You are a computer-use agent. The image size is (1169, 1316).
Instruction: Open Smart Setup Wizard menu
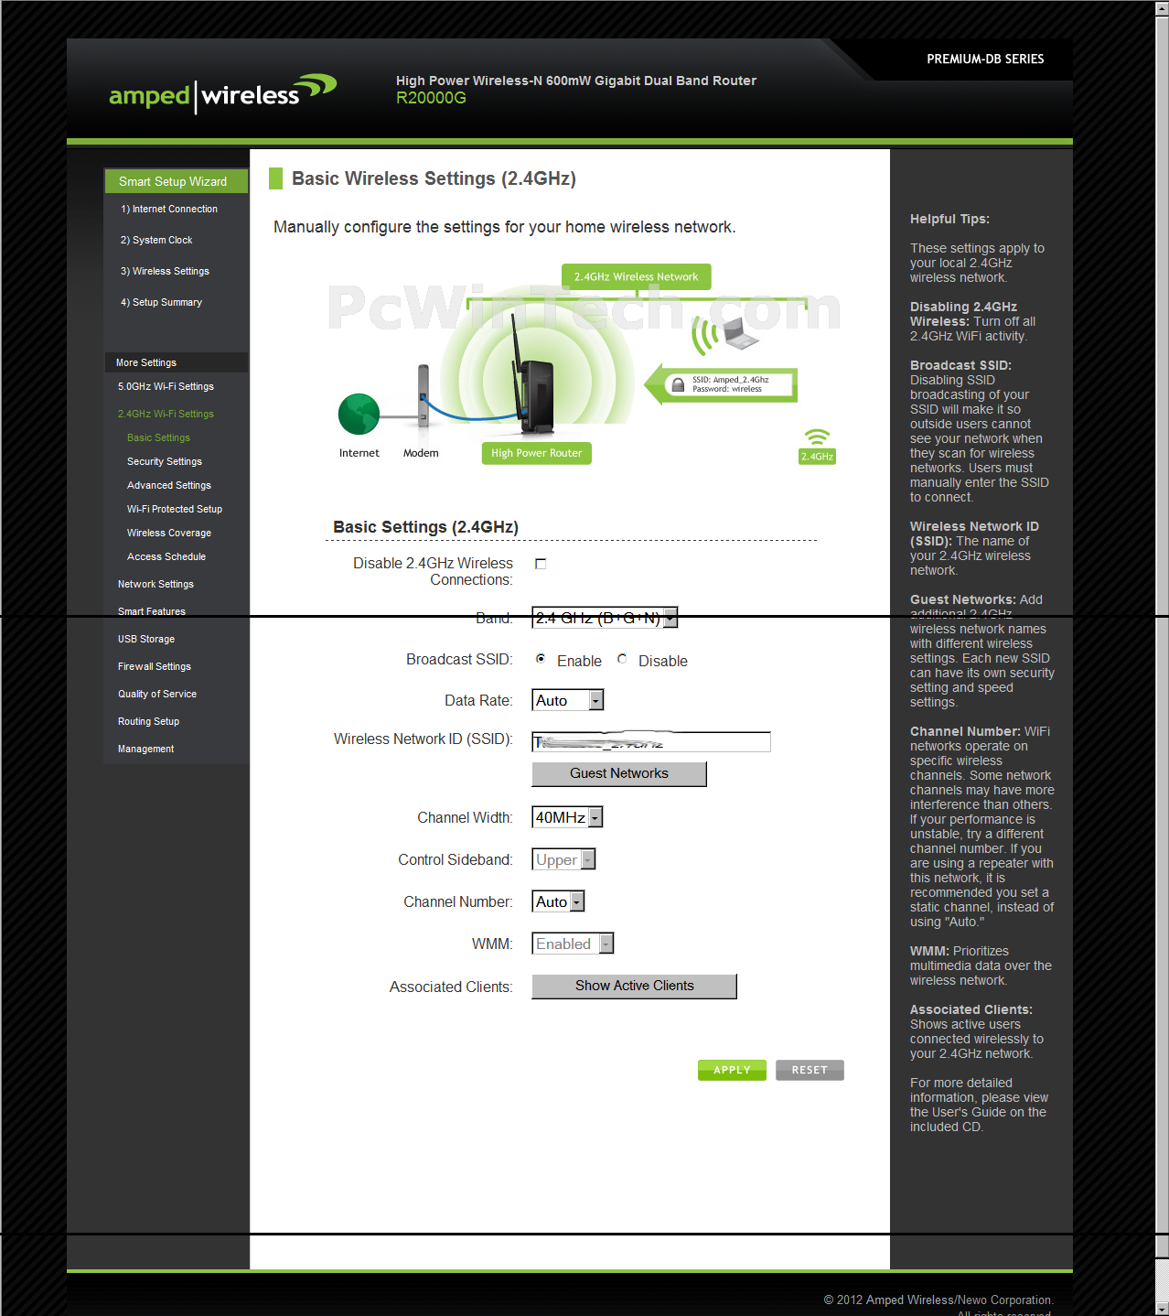177,181
